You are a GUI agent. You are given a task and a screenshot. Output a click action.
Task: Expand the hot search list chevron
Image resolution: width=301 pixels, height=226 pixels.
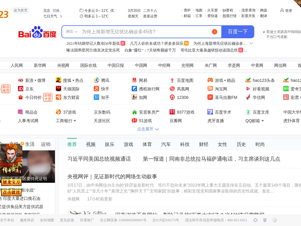click(x=251, y=44)
